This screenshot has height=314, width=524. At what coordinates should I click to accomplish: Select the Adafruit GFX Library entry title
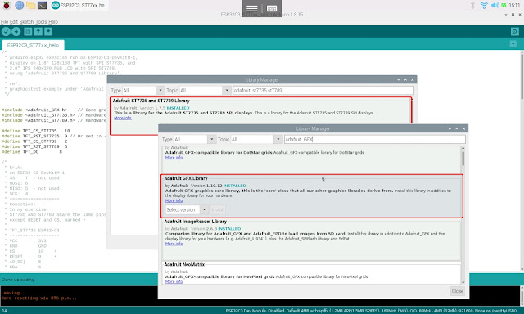186,178
